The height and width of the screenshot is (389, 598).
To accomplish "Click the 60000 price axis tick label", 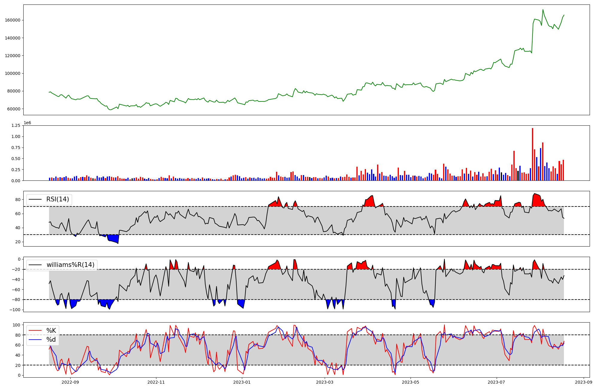I will tap(13, 109).
